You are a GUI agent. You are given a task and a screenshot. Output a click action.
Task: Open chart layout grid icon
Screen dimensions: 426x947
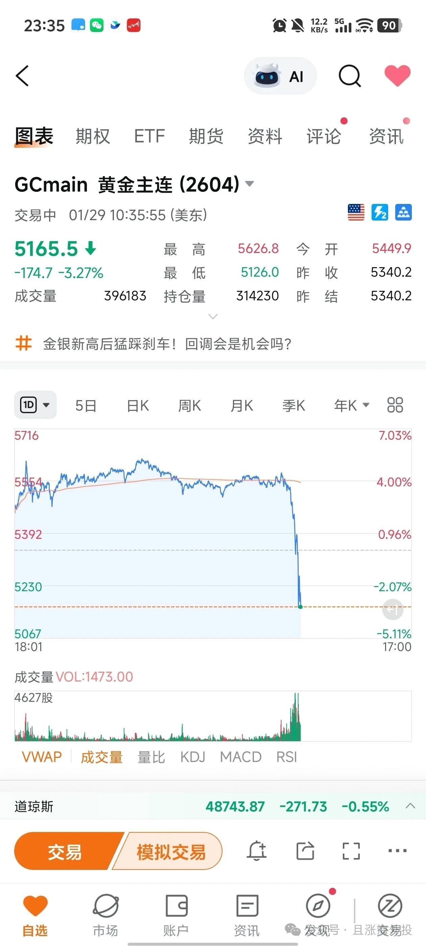click(395, 405)
